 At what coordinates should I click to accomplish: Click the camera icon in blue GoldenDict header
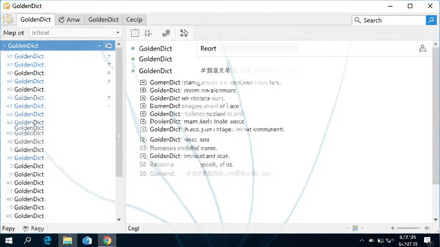coord(108,45)
